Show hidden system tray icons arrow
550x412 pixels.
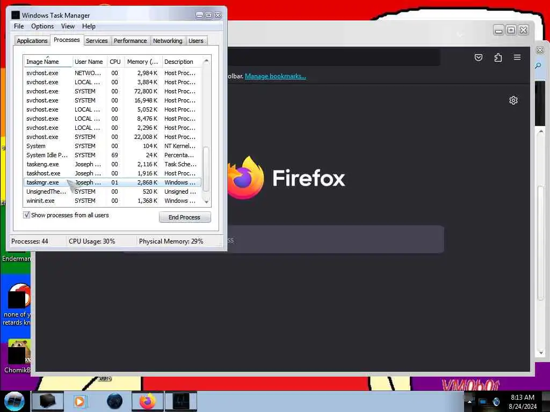pos(469,402)
